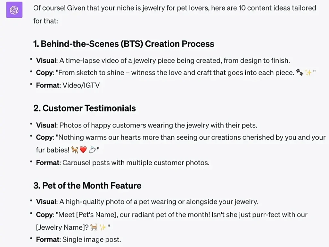Click the ring emoji after the heart
The image size is (329, 247).
pyautogui.click(x=92, y=150)
